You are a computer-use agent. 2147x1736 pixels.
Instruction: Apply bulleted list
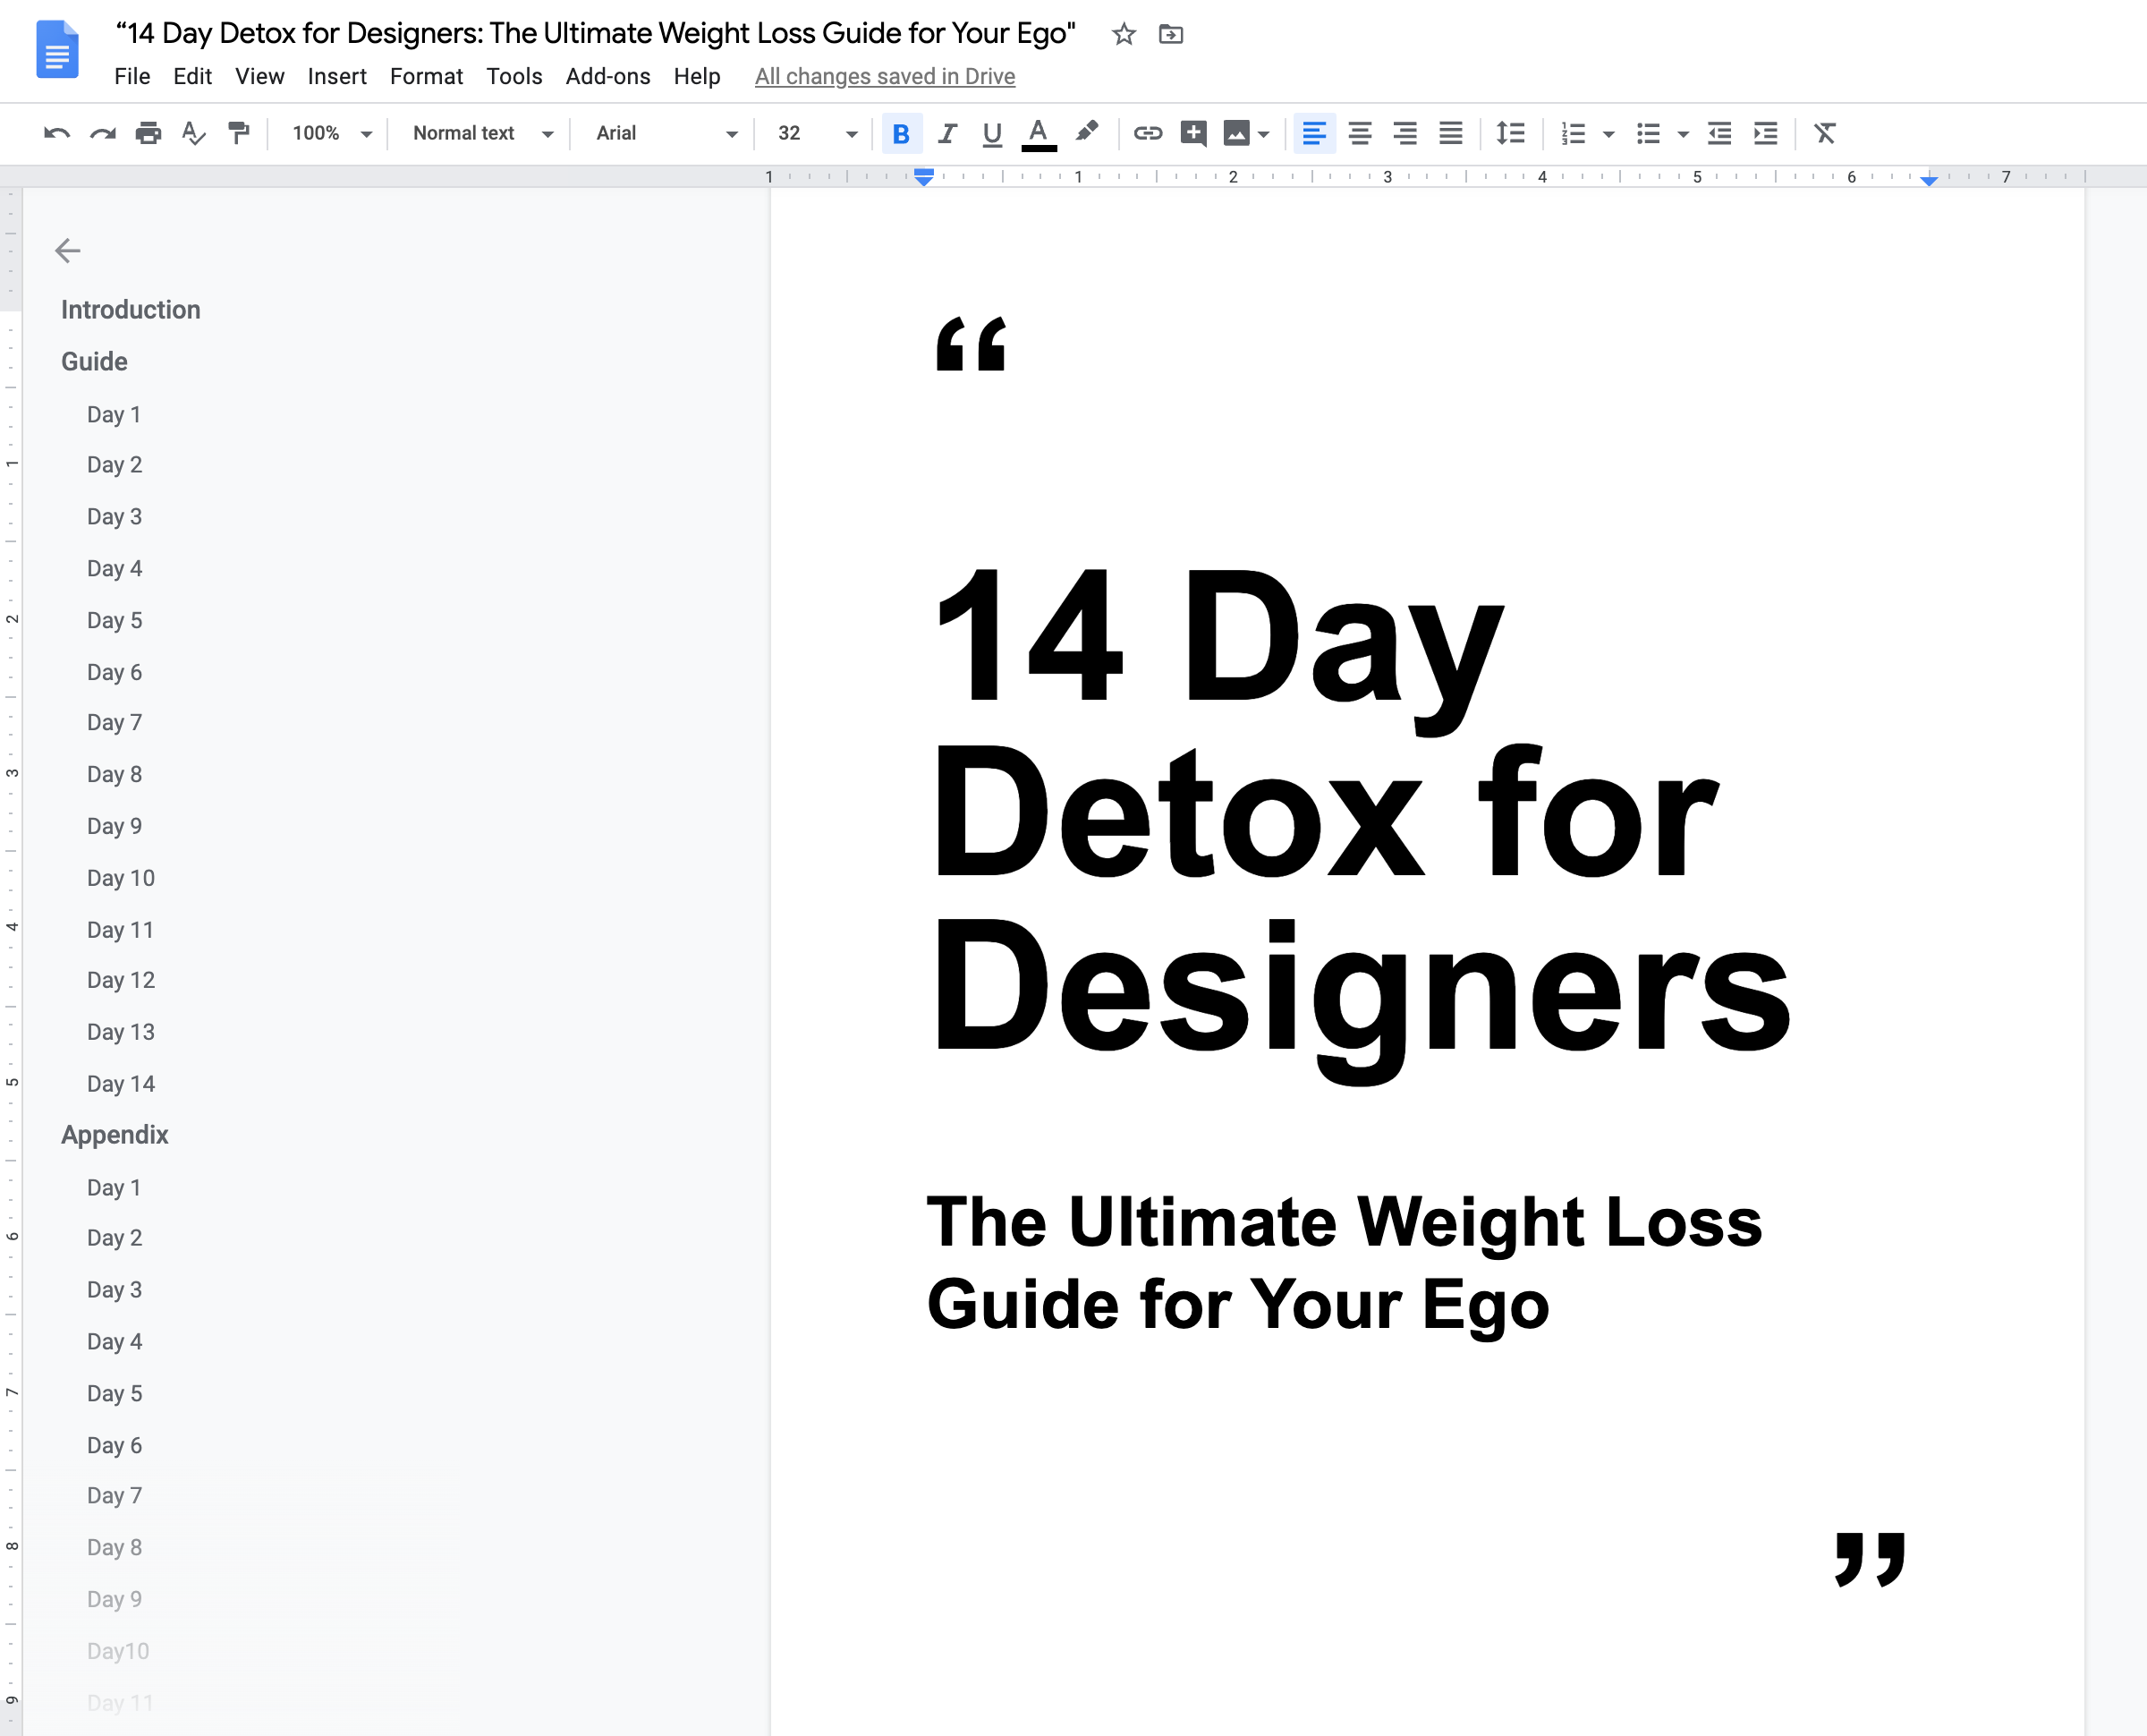pyautogui.click(x=1650, y=133)
